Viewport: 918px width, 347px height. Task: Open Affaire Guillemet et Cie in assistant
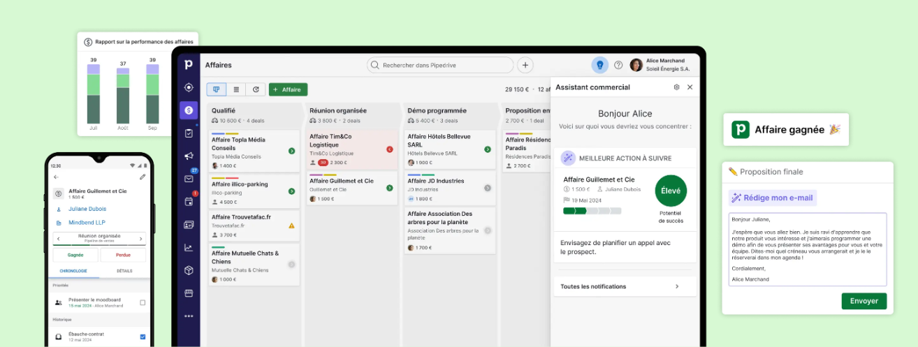(x=599, y=179)
